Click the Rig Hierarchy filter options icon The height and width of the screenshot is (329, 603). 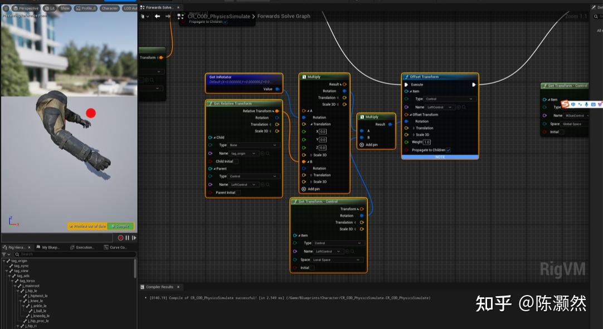pyautogui.click(x=5, y=254)
